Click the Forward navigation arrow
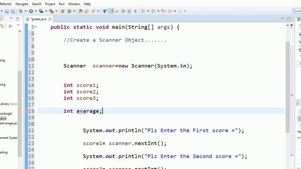This screenshot has width=301, height=169. point(180,11)
